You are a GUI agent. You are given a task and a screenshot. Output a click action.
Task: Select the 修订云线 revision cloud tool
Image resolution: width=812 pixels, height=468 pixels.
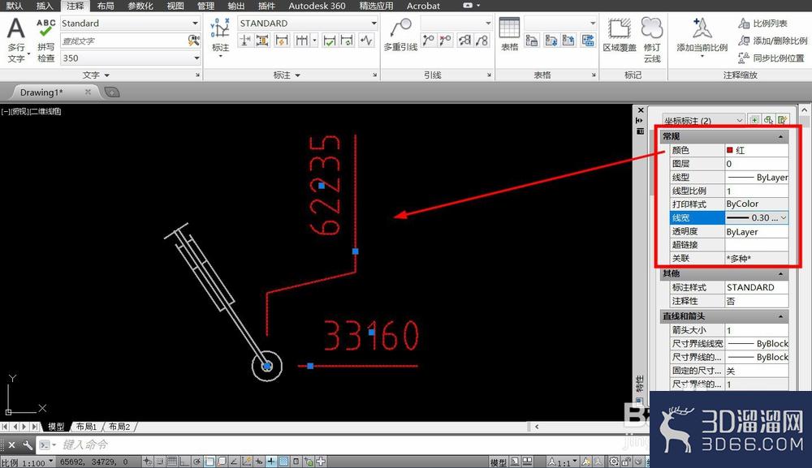tap(652, 40)
